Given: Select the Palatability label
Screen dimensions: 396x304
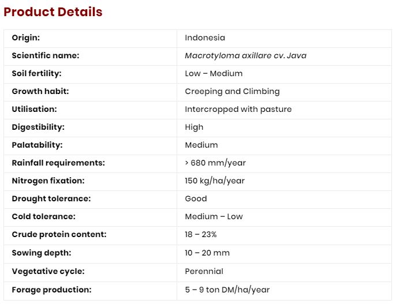Looking at the screenshot, I should point(37,145).
